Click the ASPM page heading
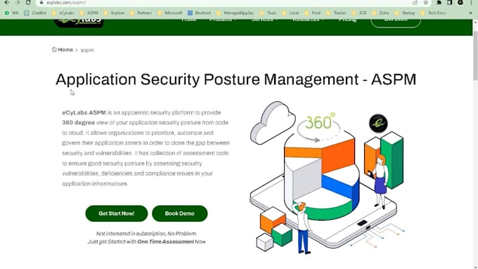Image resolution: width=478 pixels, height=269 pixels. coord(235,79)
